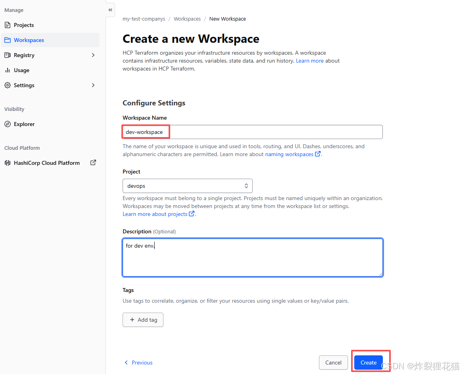Click the Projects document icon

click(8, 25)
